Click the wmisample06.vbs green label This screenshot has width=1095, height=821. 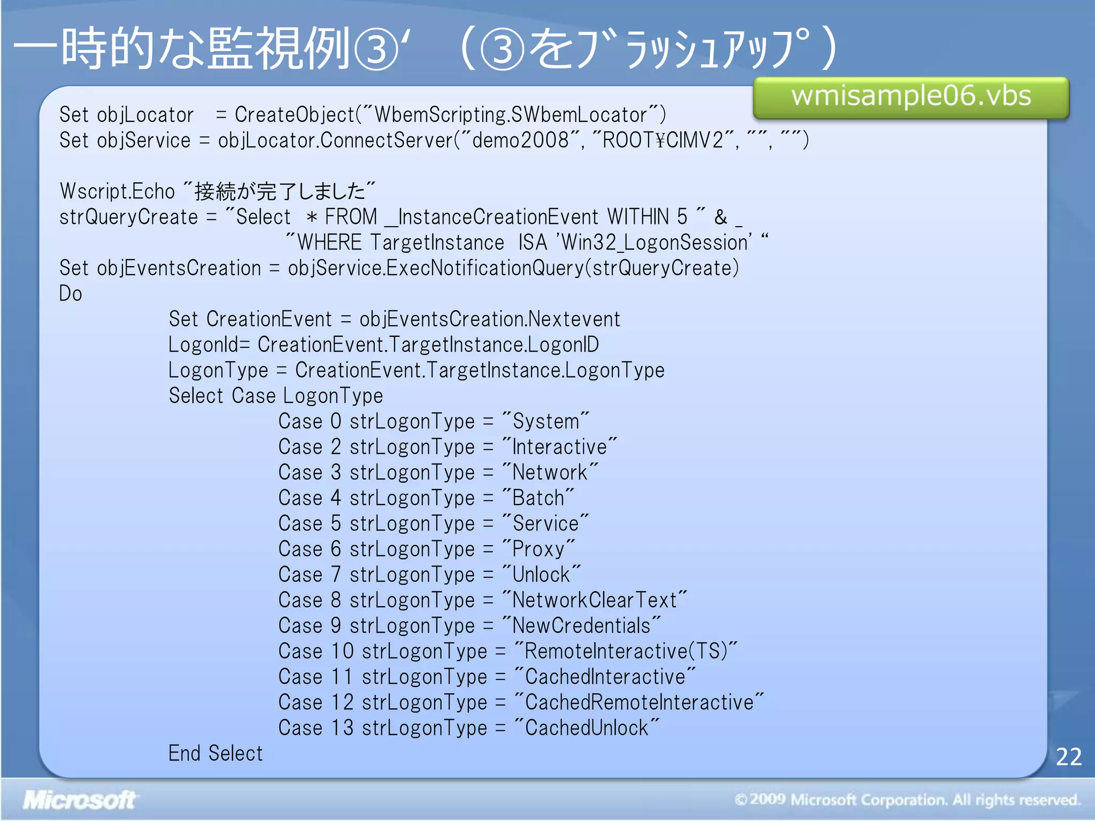[911, 97]
